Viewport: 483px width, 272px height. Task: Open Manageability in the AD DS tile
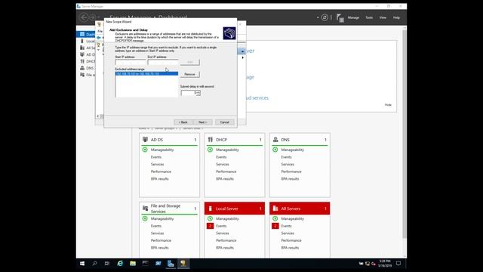(162, 150)
